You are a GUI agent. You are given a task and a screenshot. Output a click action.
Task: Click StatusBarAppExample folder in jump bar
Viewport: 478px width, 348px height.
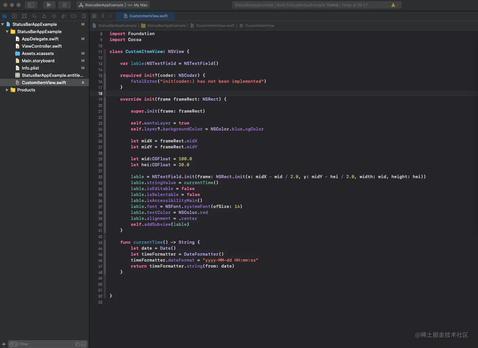point(164,25)
